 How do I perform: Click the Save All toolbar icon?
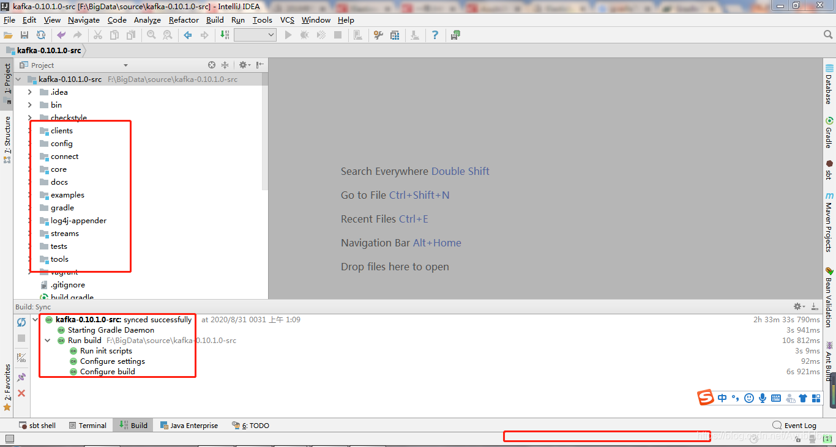pos(24,35)
